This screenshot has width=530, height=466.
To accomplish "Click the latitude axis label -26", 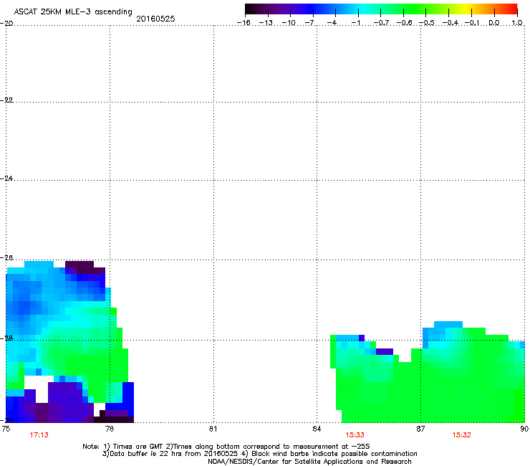I will click(x=6, y=257).
